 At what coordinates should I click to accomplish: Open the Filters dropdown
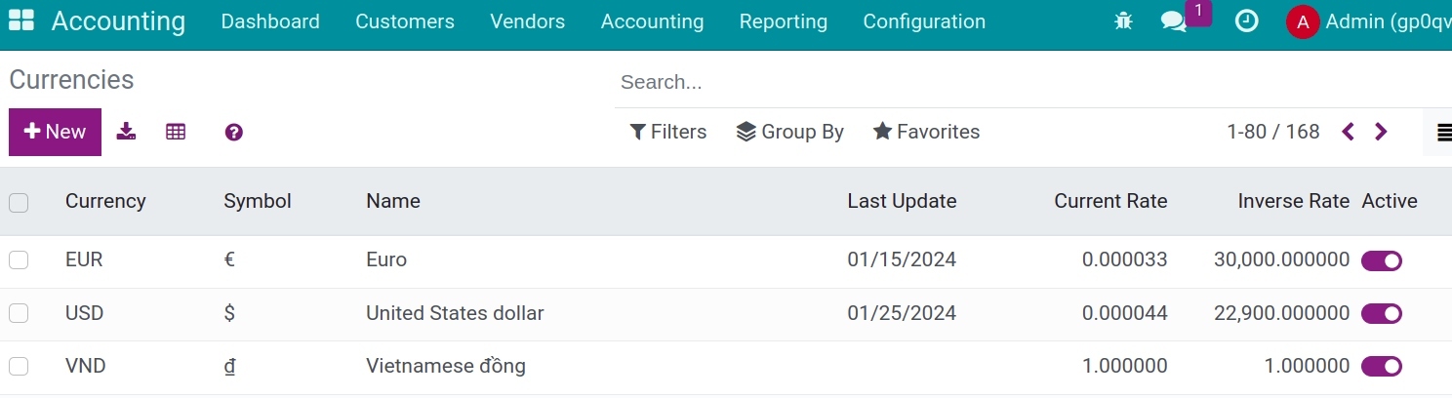pos(668,132)
